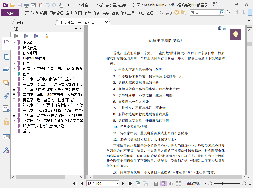Expand the 第四章 bookmark node
Screen dimensions: 253x188
14,94
